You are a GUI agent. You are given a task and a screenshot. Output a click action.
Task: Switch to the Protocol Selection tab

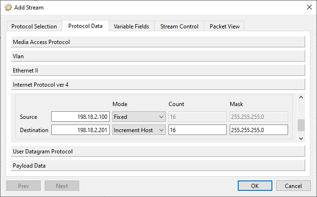[x=34, y=26]
